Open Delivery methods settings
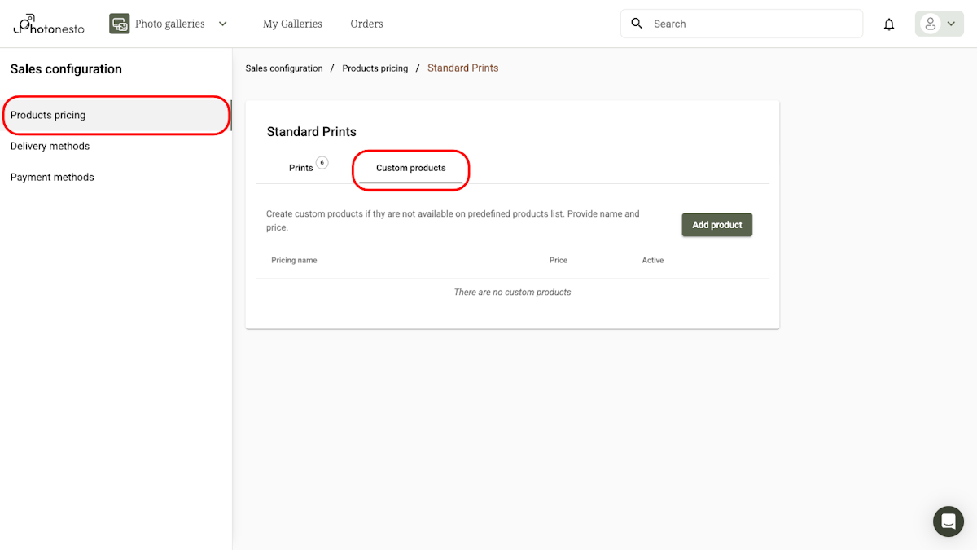The width and height of the screenshot is (977, 550). point(50,146)
